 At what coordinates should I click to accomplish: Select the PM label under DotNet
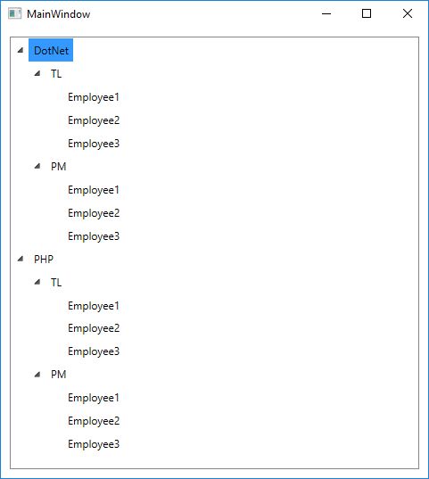point(58,167)
